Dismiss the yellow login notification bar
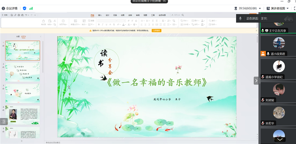The image size is (296, 144). point(256,30)
